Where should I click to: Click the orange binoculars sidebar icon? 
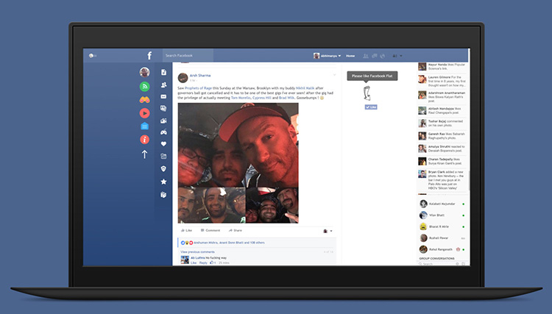(x=145, y=99)
